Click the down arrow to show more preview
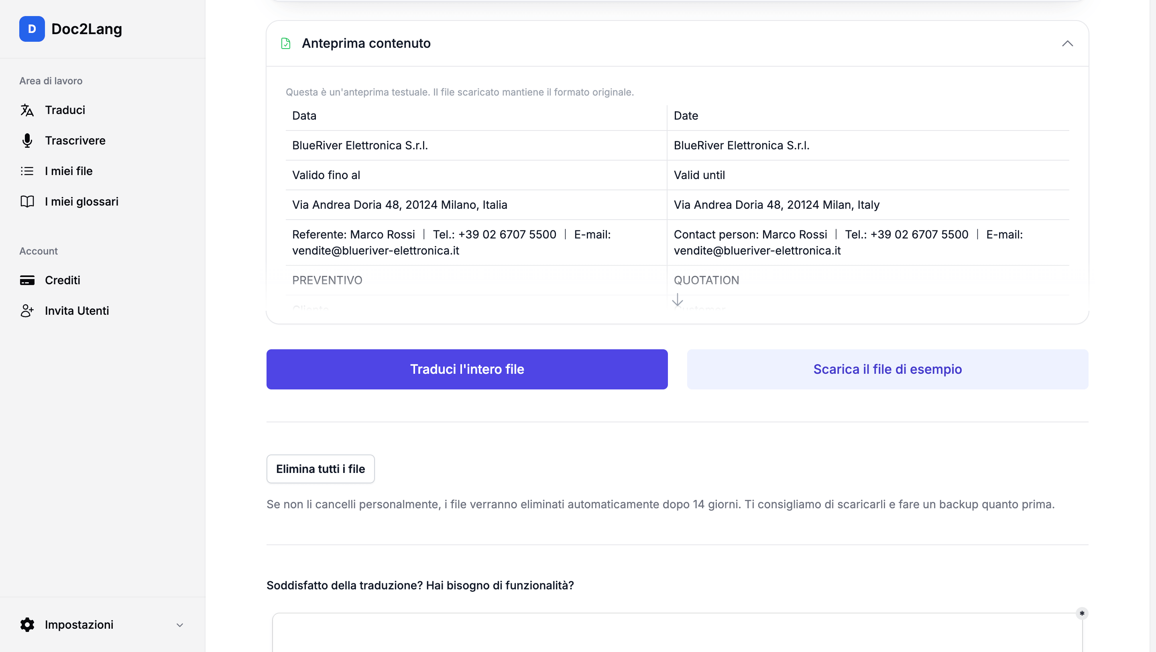Viewport: 1156px width, 652px height. click(677, 300)
